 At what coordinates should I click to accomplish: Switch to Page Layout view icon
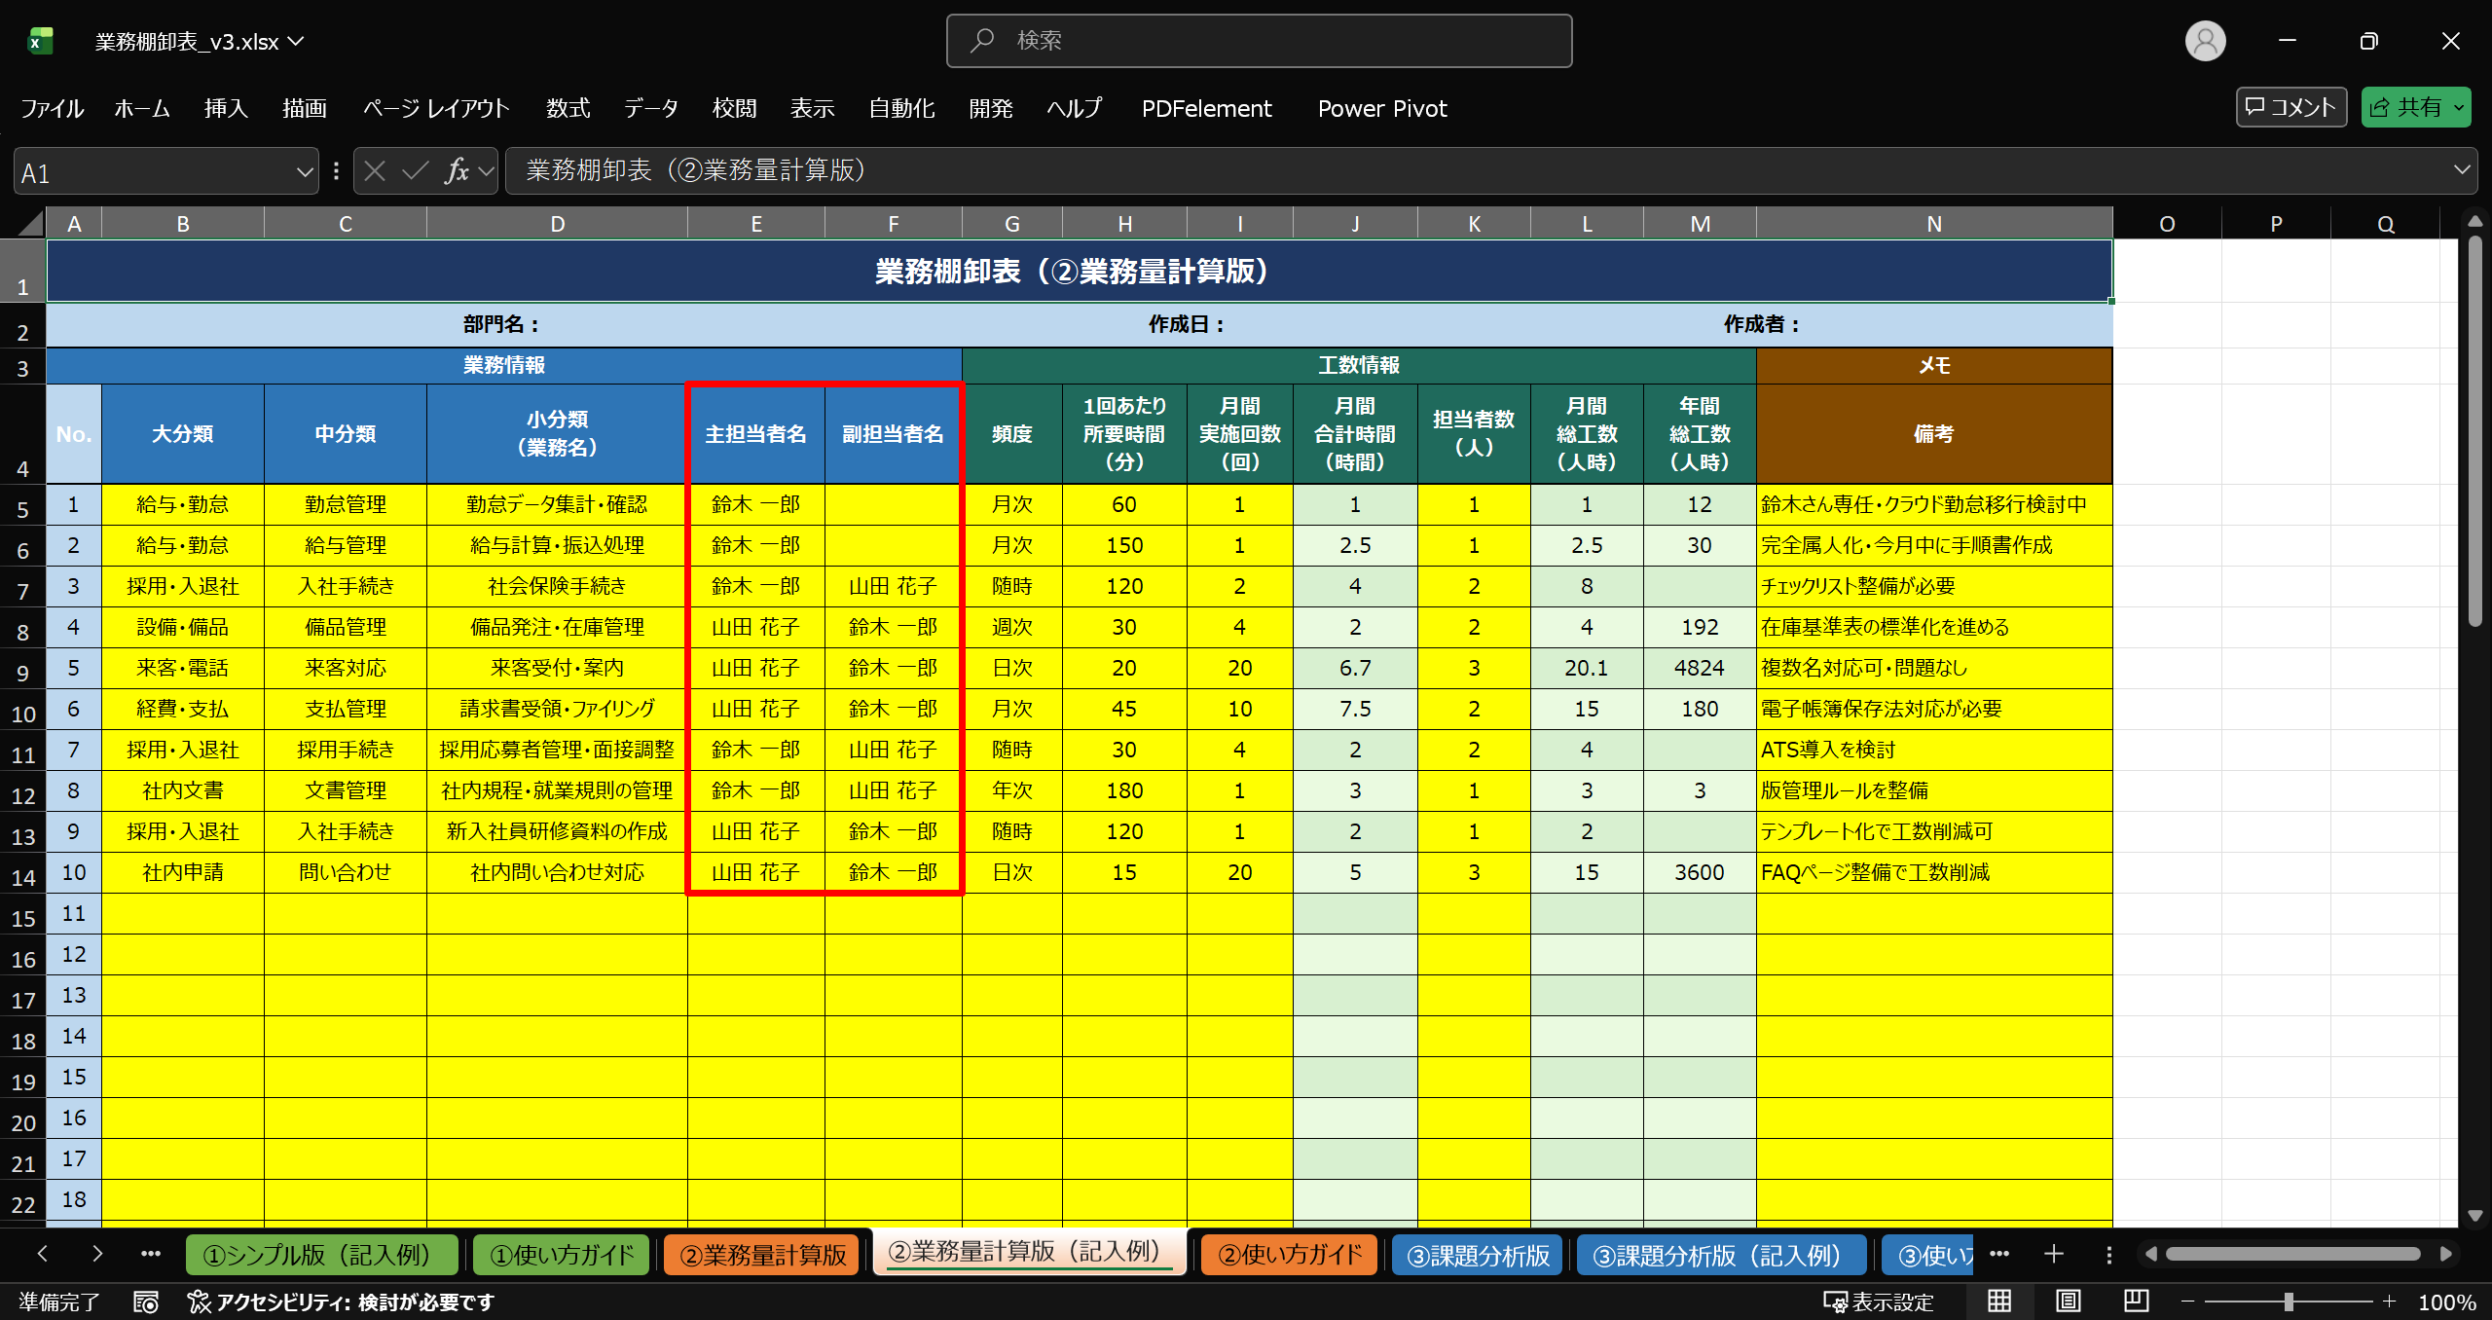pos(2068,1301)
